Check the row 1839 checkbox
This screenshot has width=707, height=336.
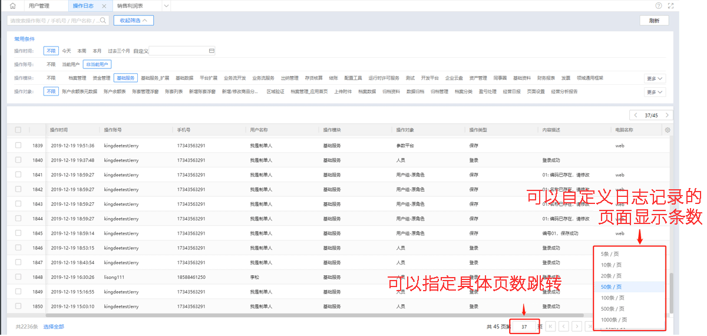[x=18, y=145]
